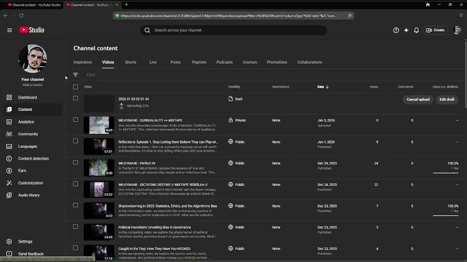Open Public visibility for DICTATING DESTINY
Screen dimensions: 467x262
tap(236, 184)
